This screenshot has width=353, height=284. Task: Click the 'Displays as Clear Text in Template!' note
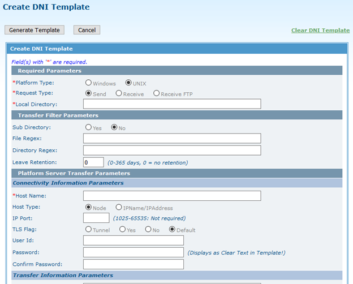tap(236, 253)
